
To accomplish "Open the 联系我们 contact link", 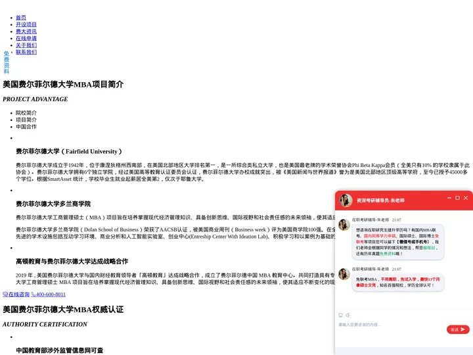I will click(26, 52).
